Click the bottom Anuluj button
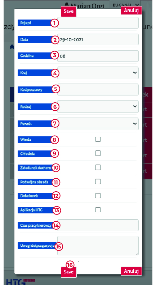Screen dimensions: 156x285 [x=131, y=271]
